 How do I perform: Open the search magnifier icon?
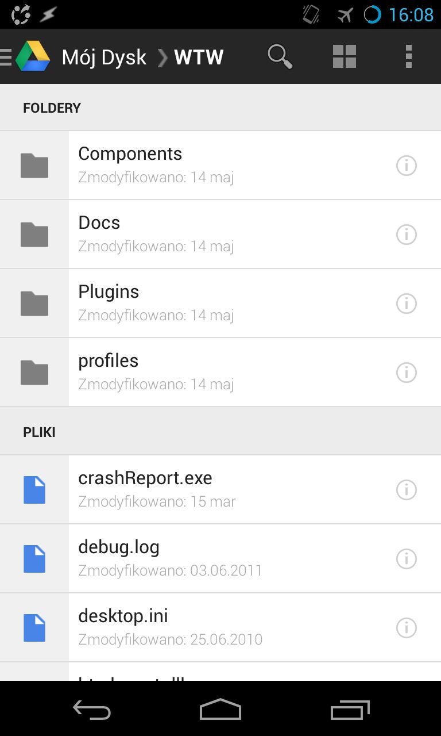point(280,56)
